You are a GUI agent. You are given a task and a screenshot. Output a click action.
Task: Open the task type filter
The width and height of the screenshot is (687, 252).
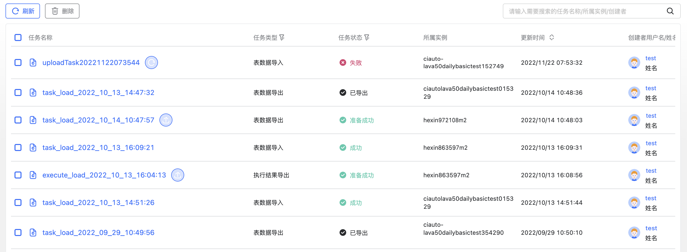pos(282,37)
